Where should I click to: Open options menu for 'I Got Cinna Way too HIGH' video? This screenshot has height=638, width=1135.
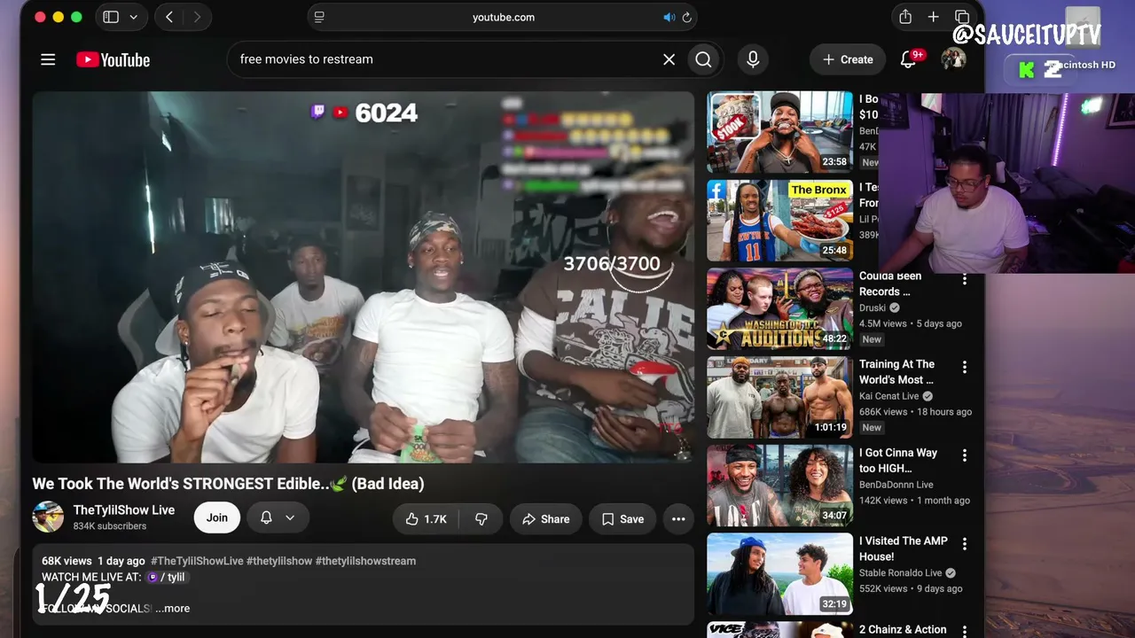(x=965, y=456)
